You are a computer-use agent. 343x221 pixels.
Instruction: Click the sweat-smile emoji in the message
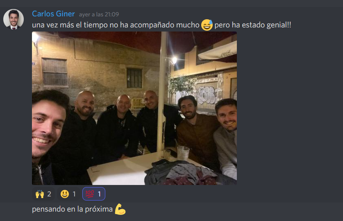pyautogui.click(x=207, y=25)
